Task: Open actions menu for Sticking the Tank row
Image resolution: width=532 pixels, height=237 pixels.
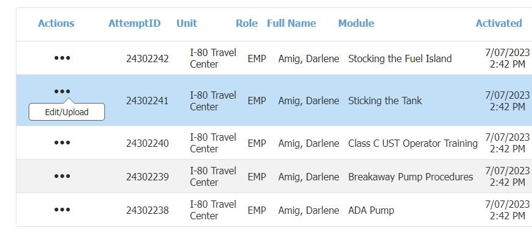Action: click(62, 91)
